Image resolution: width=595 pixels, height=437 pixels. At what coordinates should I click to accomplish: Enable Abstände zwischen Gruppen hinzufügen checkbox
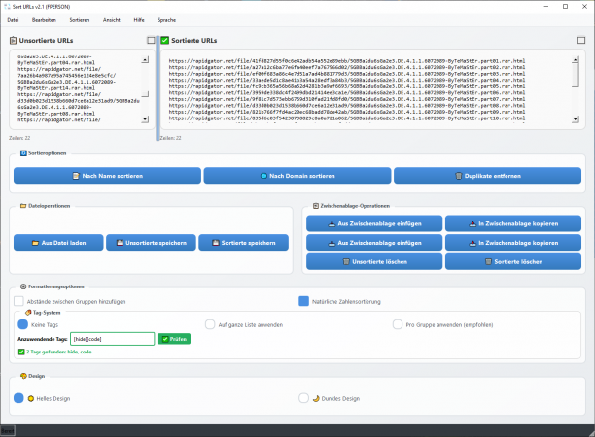[18, 301]
